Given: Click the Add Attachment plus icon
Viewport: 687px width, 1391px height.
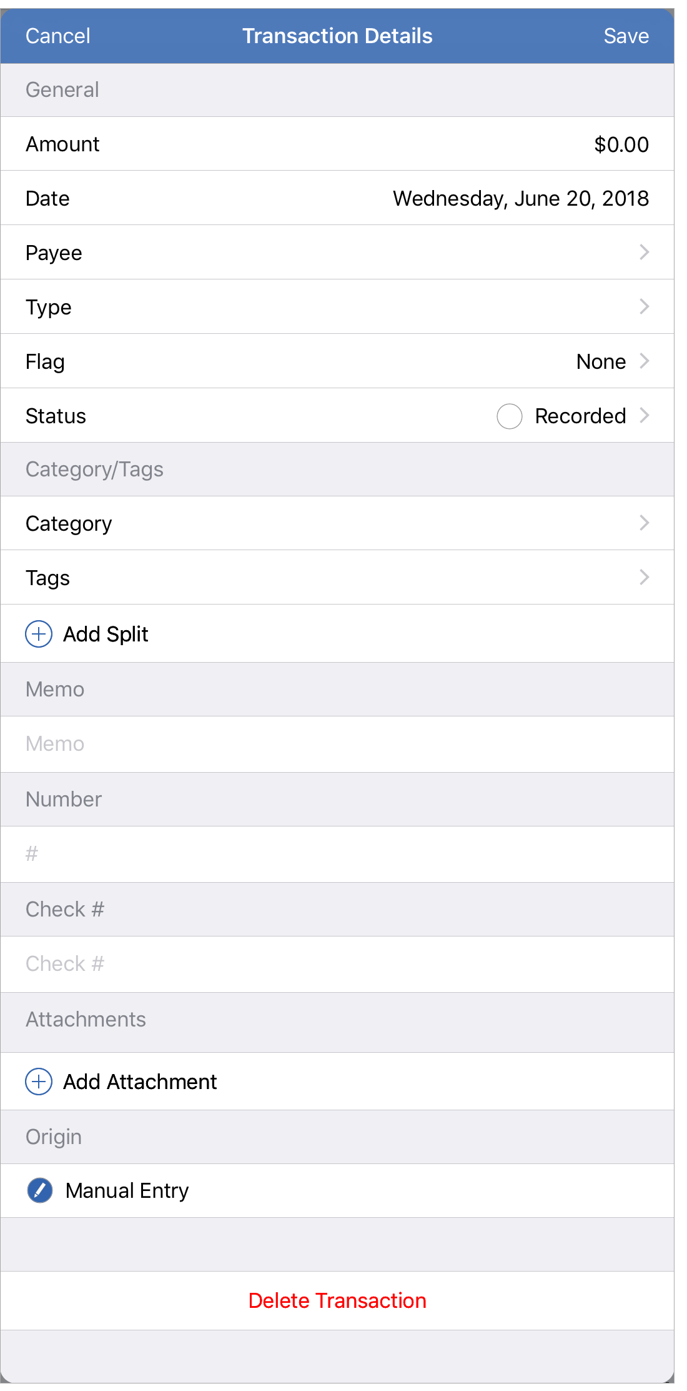Looking at the screenshot, I should (x=39, y=1082).
